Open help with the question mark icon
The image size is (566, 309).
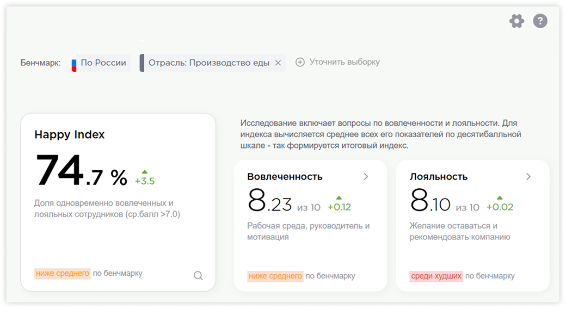point(540,21)
